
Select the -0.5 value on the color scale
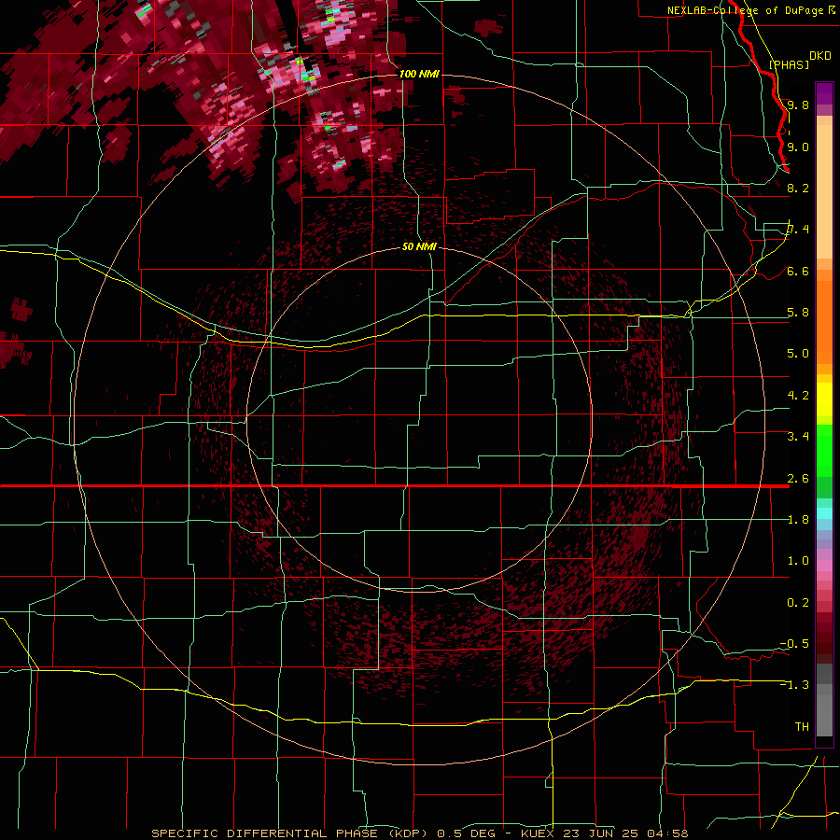pos(794,643)
